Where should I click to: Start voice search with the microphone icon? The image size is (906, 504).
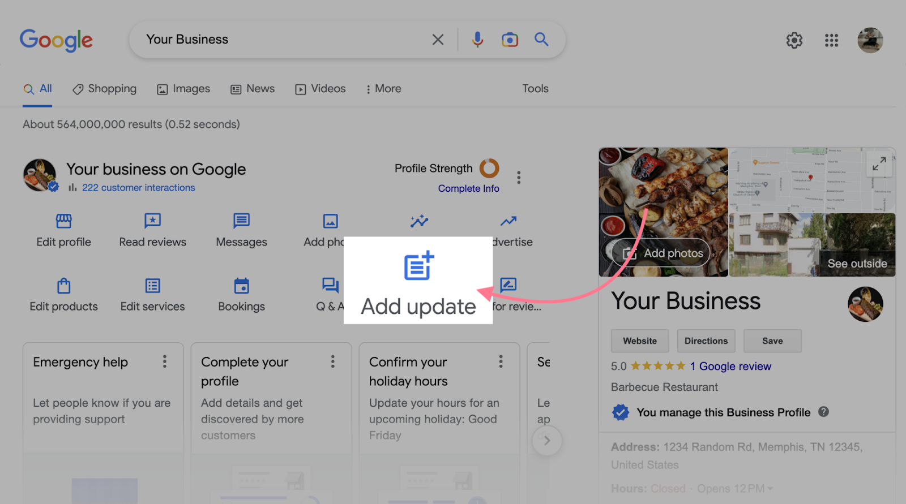point(477,40)
